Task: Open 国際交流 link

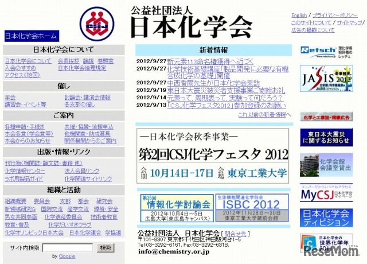Action: 52,209
